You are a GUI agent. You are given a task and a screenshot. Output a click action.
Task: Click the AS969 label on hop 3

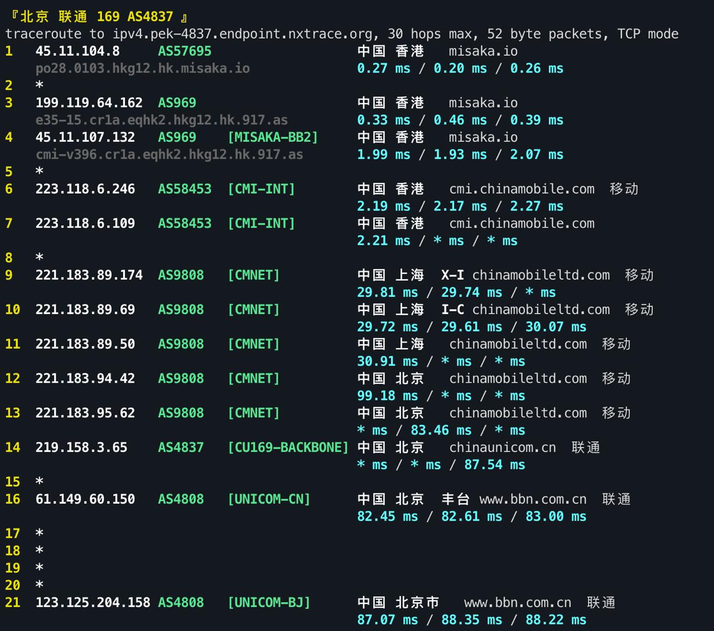coord(177,103)
